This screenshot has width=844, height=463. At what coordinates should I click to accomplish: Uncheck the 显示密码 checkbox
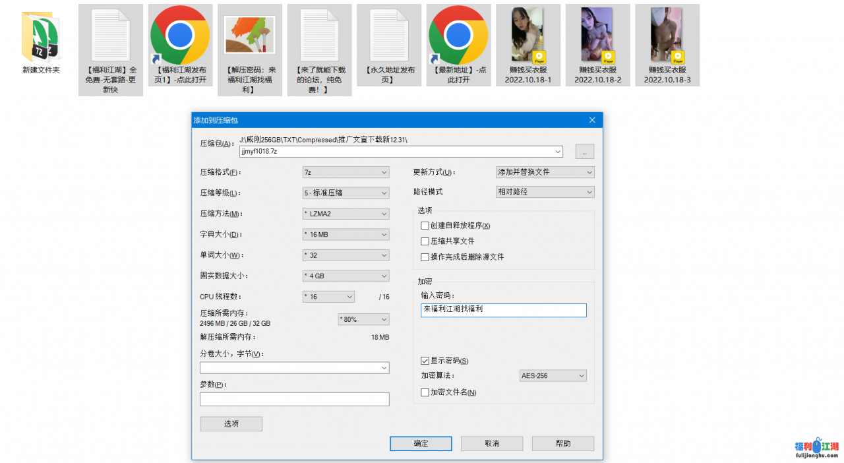(x=425, y=361)
